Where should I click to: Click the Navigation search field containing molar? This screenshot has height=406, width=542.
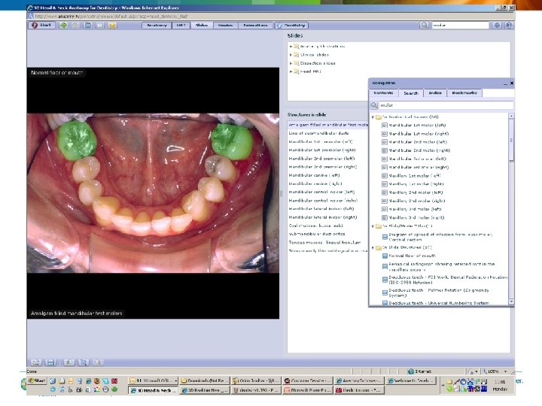coord(446,105)
